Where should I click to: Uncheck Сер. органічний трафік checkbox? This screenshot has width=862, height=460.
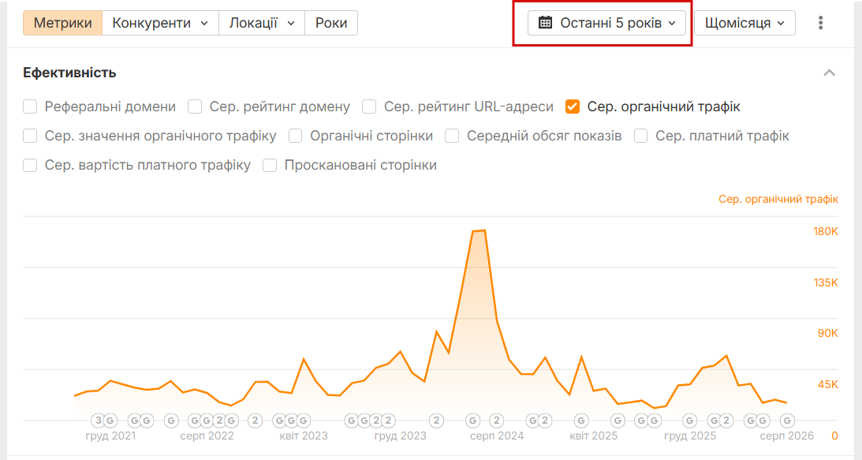click(573, 107)
